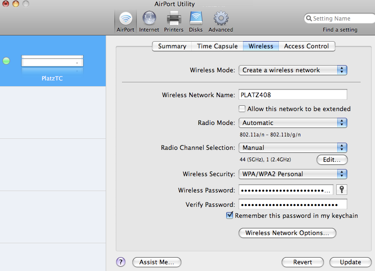Open the Radio Mode dropdown
This screenshot has width=375, height=271.
point(293,123)
